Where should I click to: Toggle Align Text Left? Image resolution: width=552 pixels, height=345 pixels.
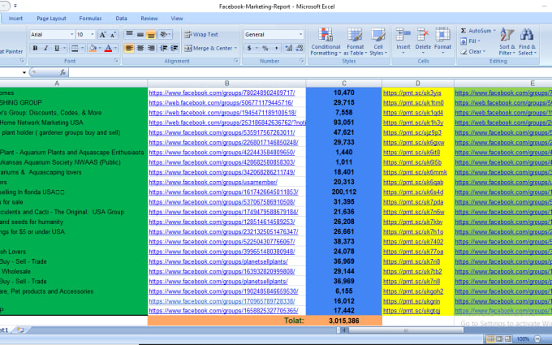point(129,48)
